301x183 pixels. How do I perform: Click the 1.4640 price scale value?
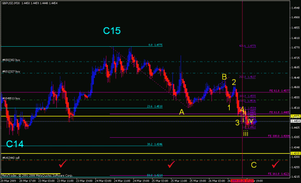(296, 78)
